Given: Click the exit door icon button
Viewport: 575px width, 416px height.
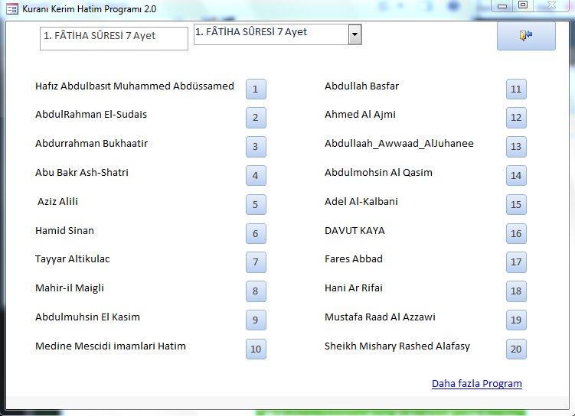Looking at the screenshot, I should (526, 36).
